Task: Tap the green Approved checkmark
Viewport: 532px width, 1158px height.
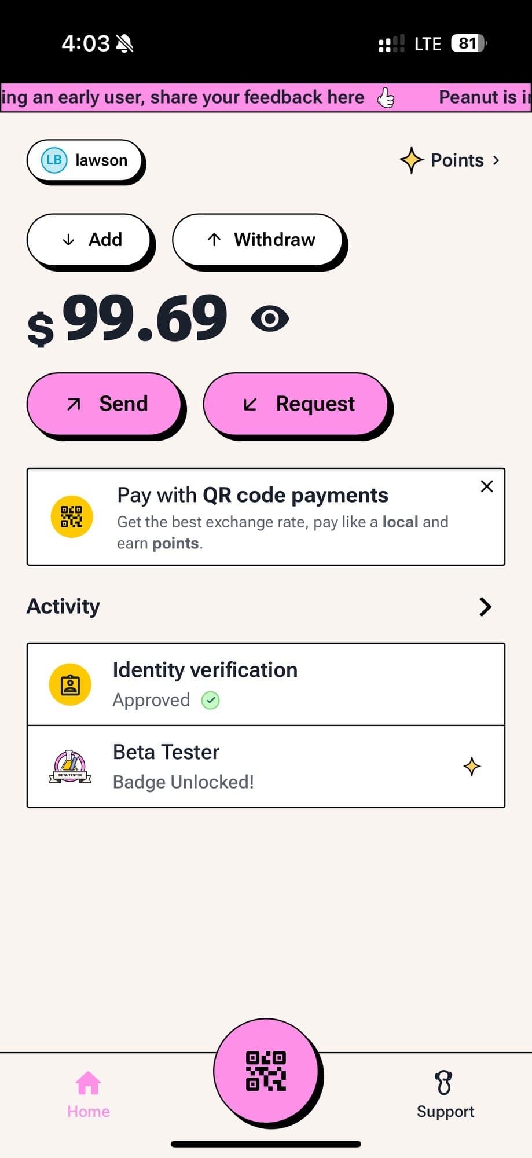Action: tap(210, 701)
